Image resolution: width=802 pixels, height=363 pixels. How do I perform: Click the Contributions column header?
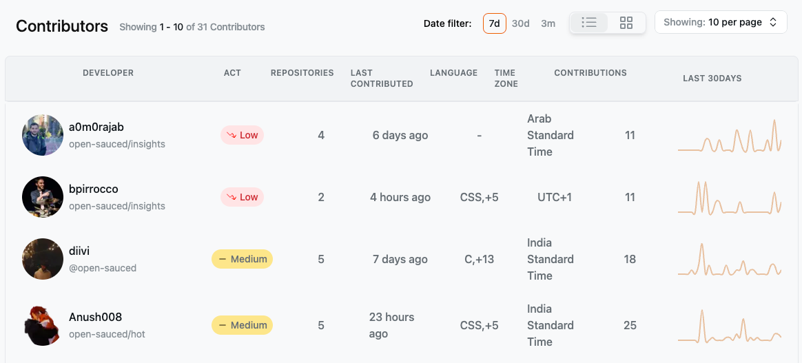[590, 72]
